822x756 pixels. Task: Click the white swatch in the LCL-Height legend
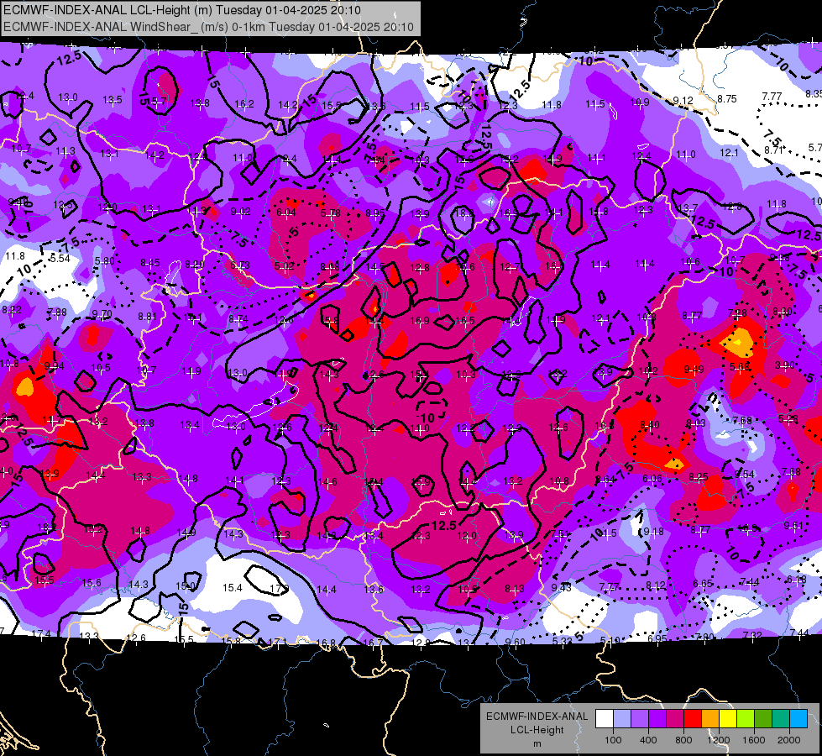[x=605, y=719]
